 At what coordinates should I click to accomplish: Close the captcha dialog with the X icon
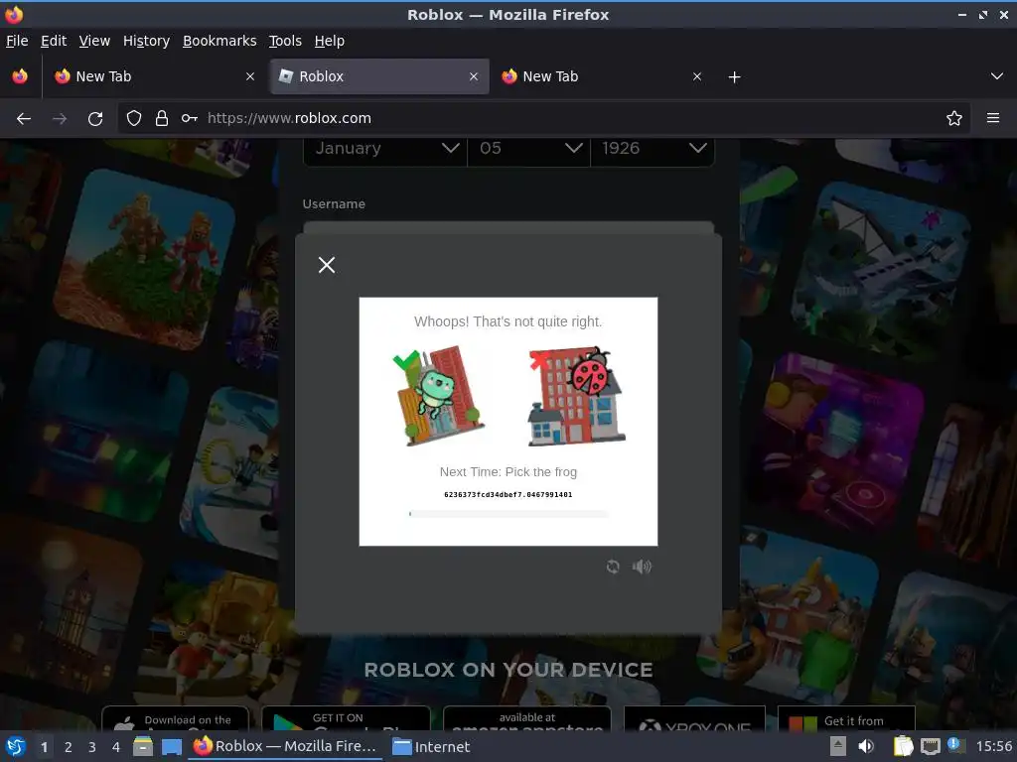coord(327,264)
